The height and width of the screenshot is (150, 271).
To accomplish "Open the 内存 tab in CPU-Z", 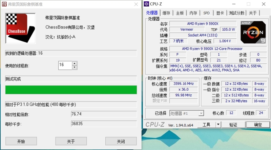I will pos(193,13).
